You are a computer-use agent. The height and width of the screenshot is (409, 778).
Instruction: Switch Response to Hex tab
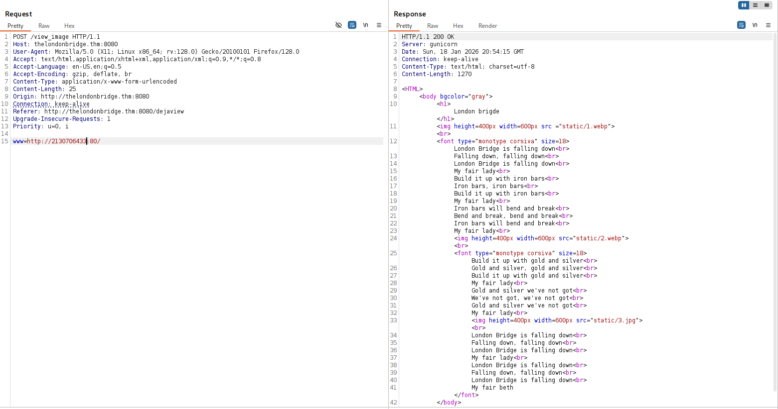[x=458, y=26]
